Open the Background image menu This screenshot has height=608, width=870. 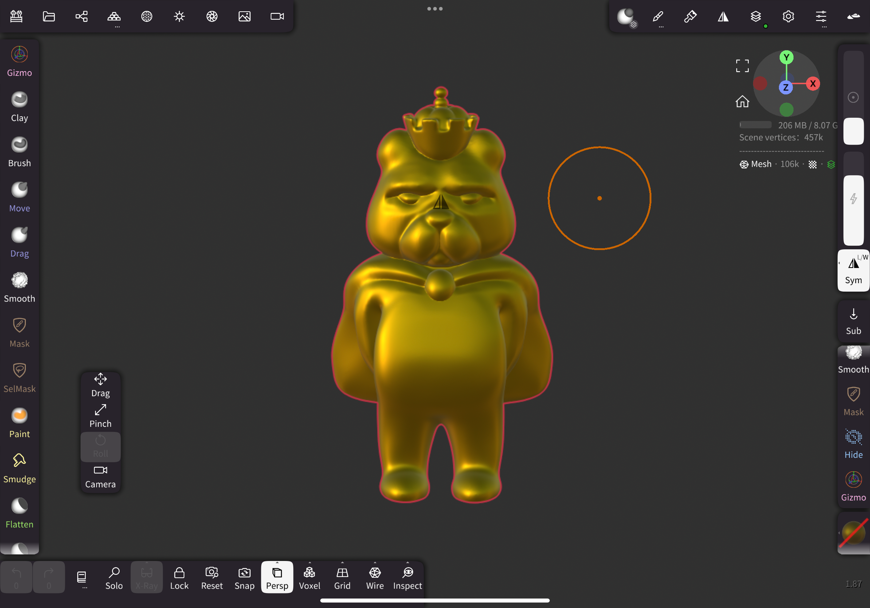click(244, 16)
